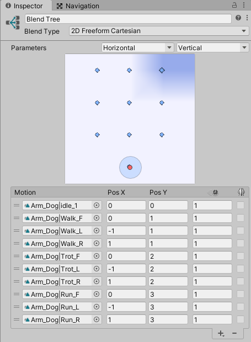Screen dimensions: 251x342
Task: Remove the selected motion using the minus button
Action: tap(234, 333)
